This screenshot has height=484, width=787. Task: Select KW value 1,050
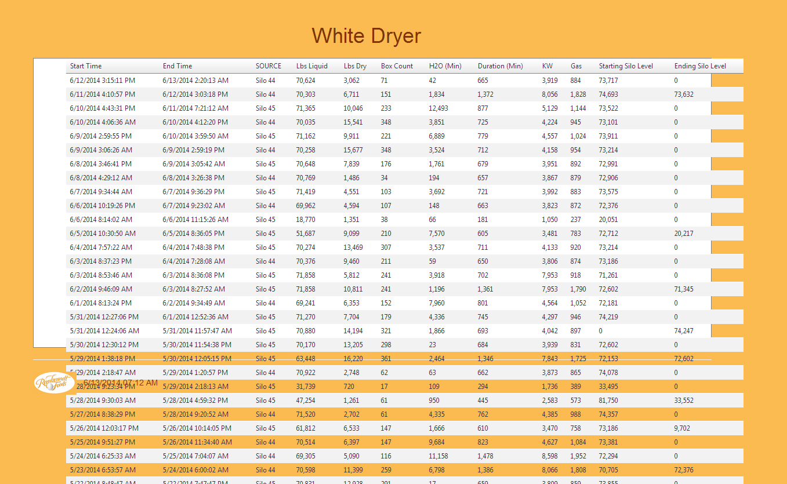pyautogui.click(x=550, y=220)
